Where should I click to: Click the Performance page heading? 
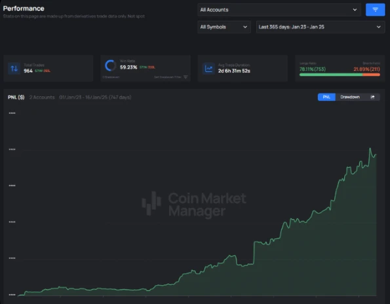[x=24, y=8]
